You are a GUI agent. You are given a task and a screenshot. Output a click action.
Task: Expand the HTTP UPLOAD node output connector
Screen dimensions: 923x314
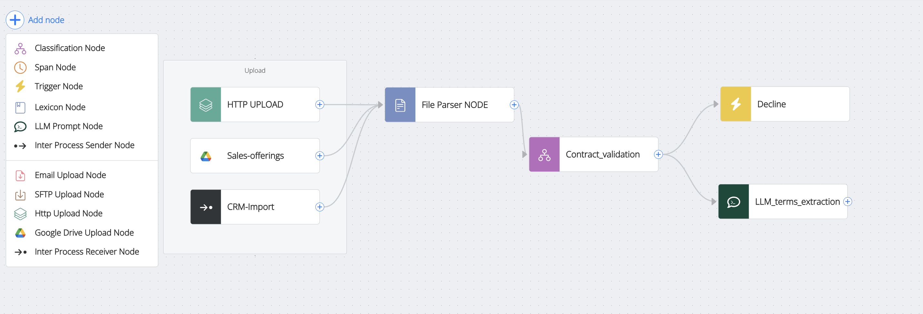point(320,105)
